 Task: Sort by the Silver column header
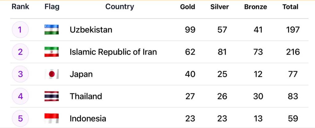tap(220, 7)
